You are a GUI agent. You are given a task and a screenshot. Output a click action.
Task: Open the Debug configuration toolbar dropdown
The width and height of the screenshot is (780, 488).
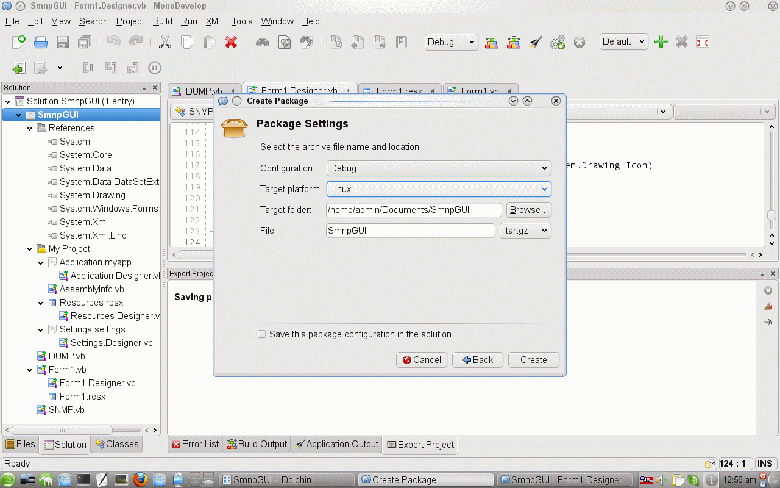[451, 42]
